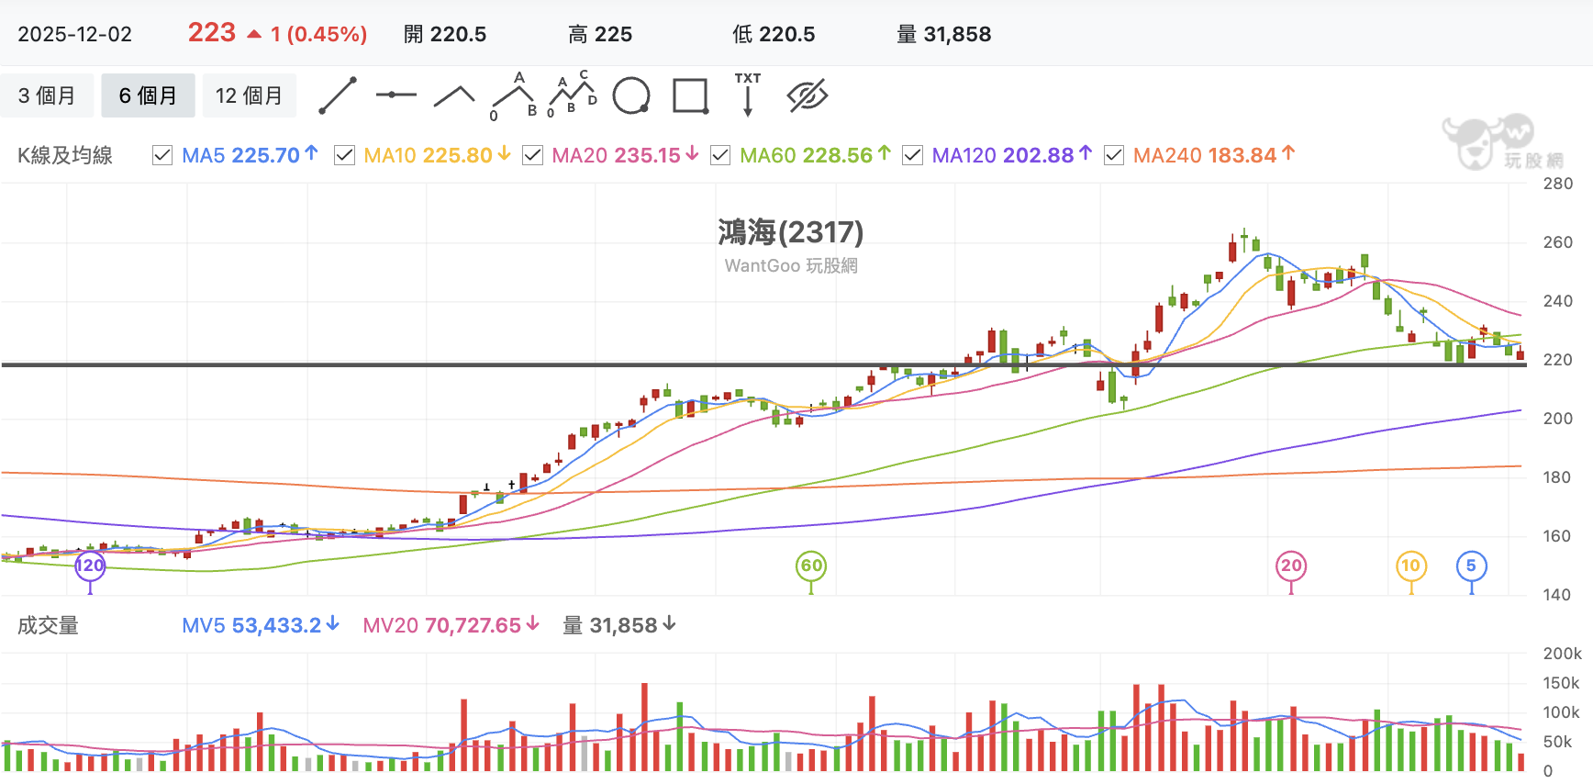
Task: Select the angle line drawing tool
Action: [x=454, y=95]
